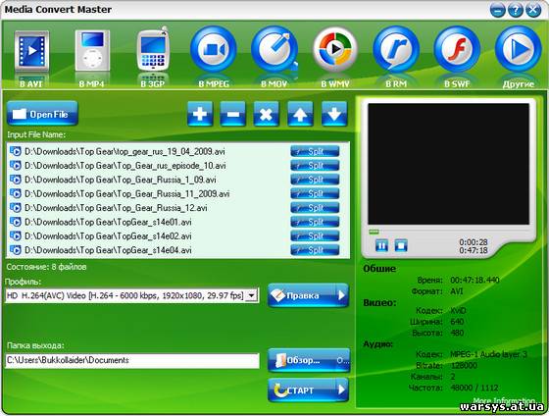Clear the list with the X button

click(x=266, y=114)
